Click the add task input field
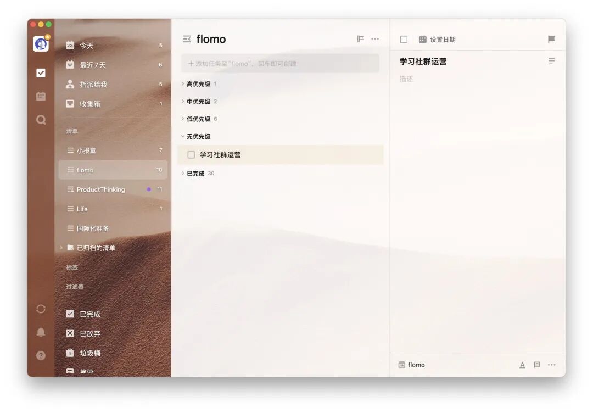The height and width of the screenshot is (413, 593). 280,64
